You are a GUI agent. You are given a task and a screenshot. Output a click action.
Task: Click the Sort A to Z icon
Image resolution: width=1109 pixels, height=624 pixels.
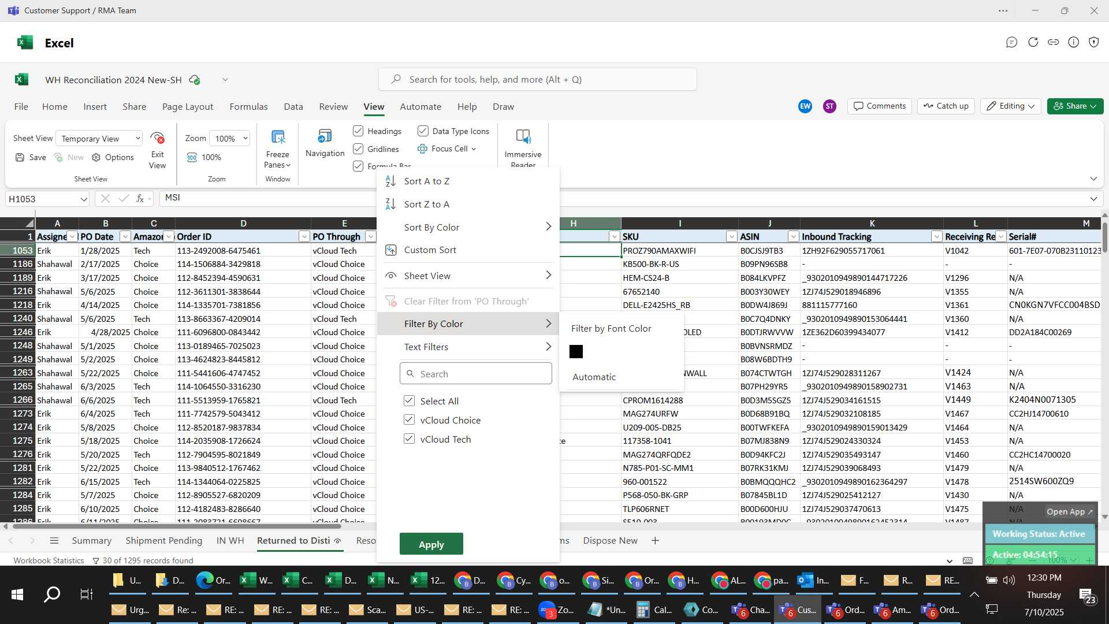coord(390,181)
